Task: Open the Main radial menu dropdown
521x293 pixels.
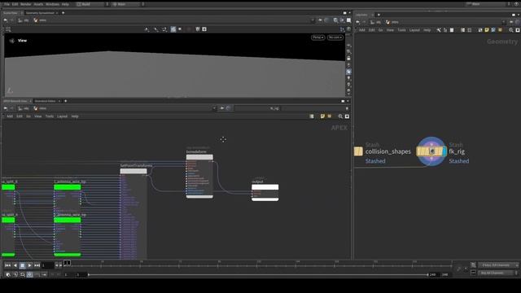Action: [x=128, y=4]
